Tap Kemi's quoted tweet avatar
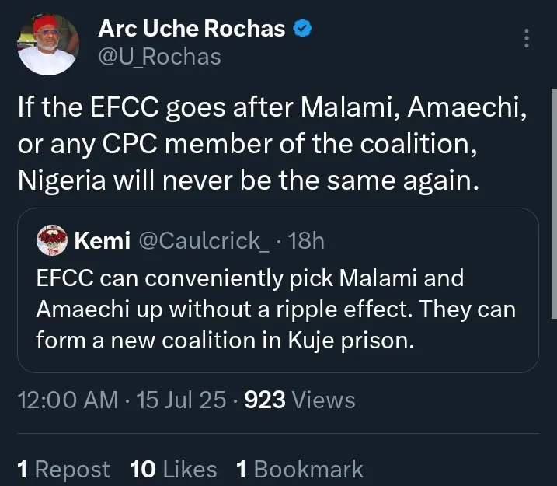The height and width of the screenshot is (486, 557). 52,240
